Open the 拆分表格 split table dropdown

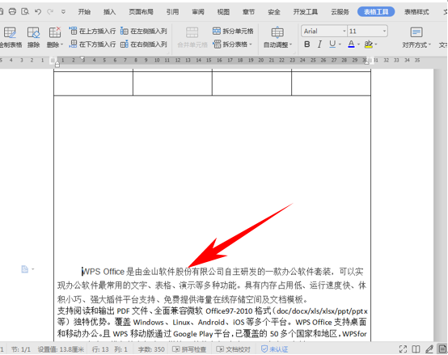(x=233, y=44)
